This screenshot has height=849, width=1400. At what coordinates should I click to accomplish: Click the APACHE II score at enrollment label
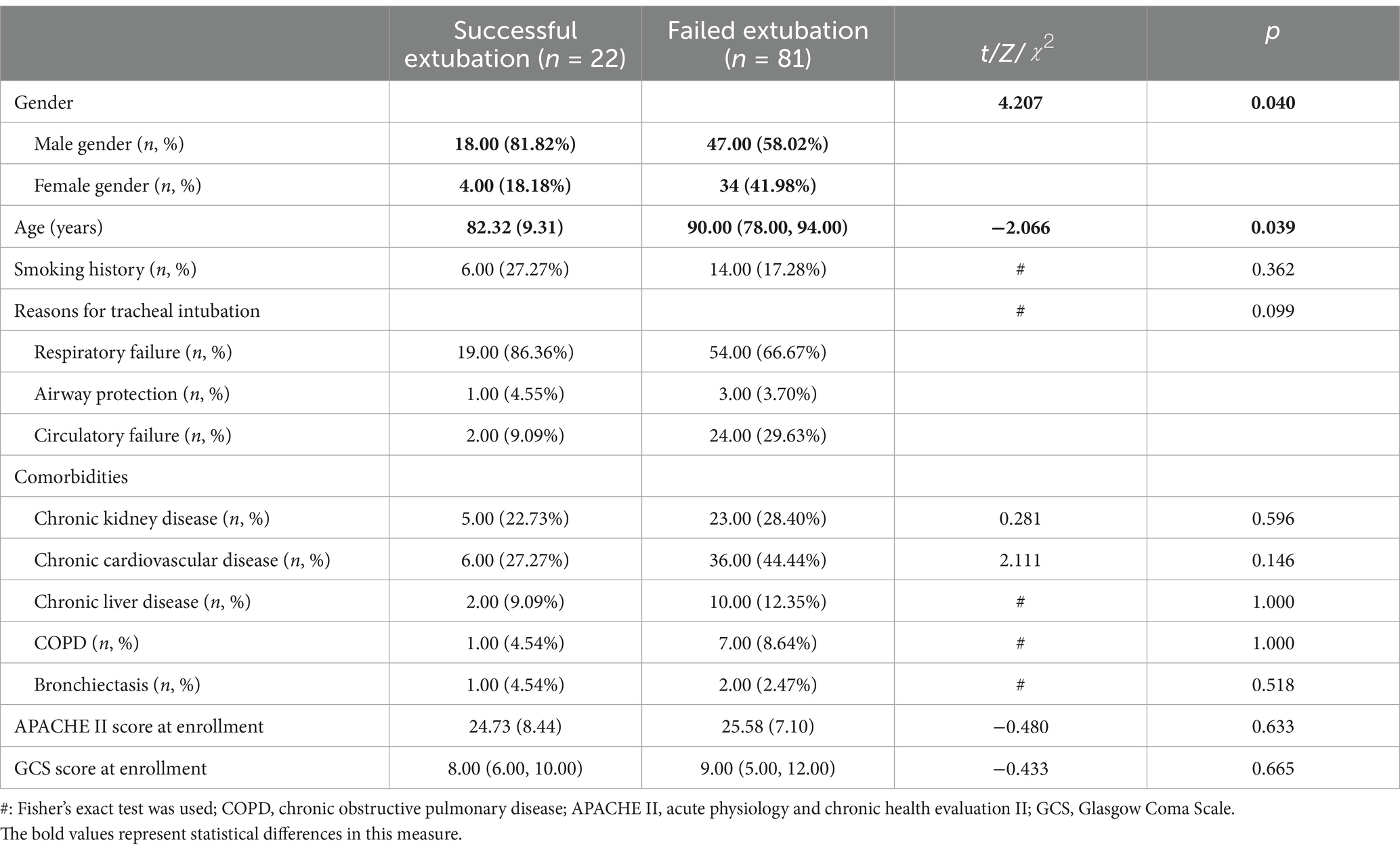pyautogui.click(x=139, y=727)
